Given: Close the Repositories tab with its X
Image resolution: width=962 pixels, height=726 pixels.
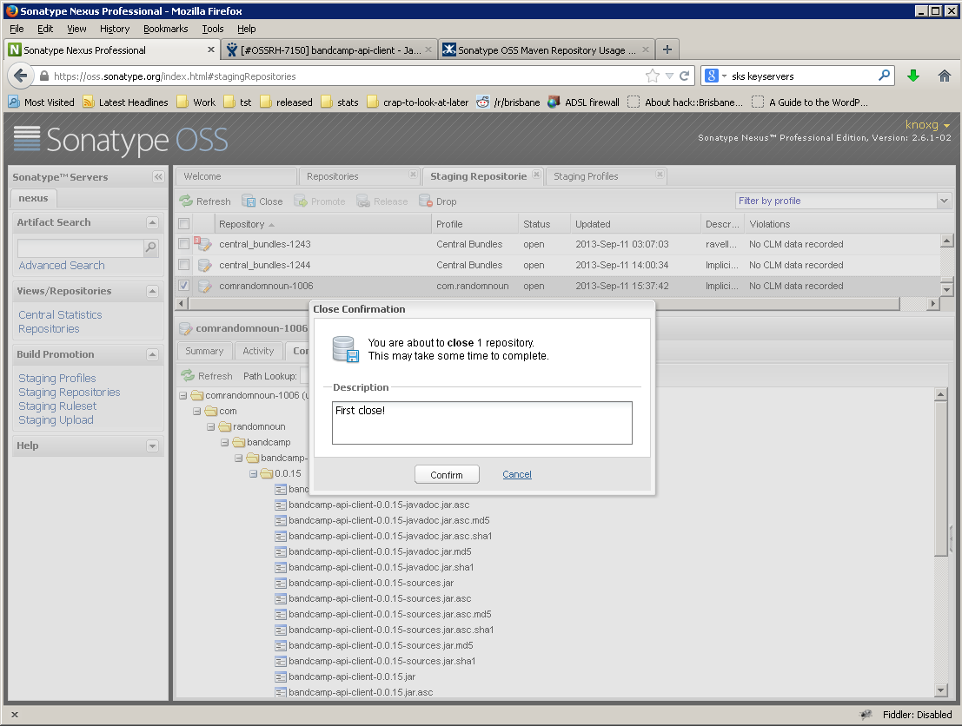Looking at the screenshot, I should [x=413, y=175].
